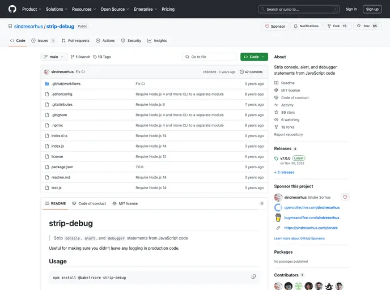This screenshot has height=290, width=390.
Task: View the 15 forks link
Action: pos(285,127)
